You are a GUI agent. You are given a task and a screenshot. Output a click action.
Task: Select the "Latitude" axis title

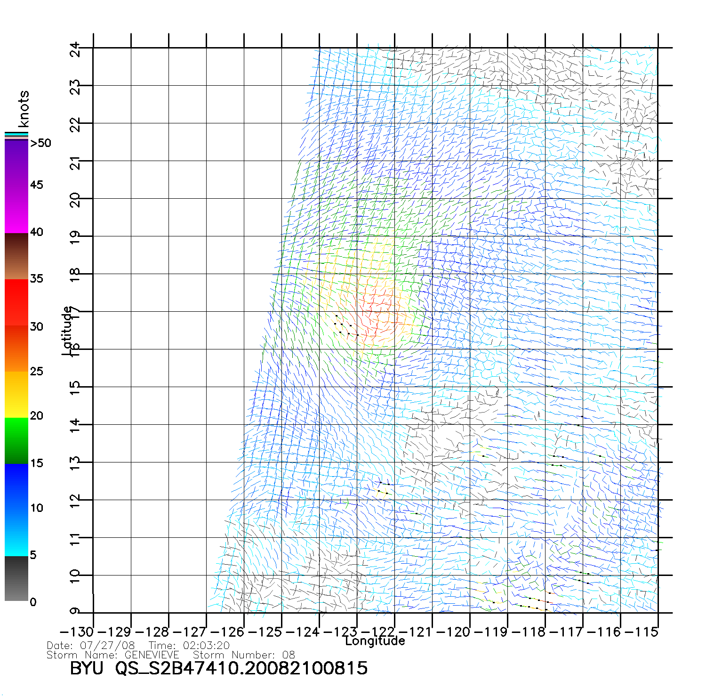click(67, 331)
